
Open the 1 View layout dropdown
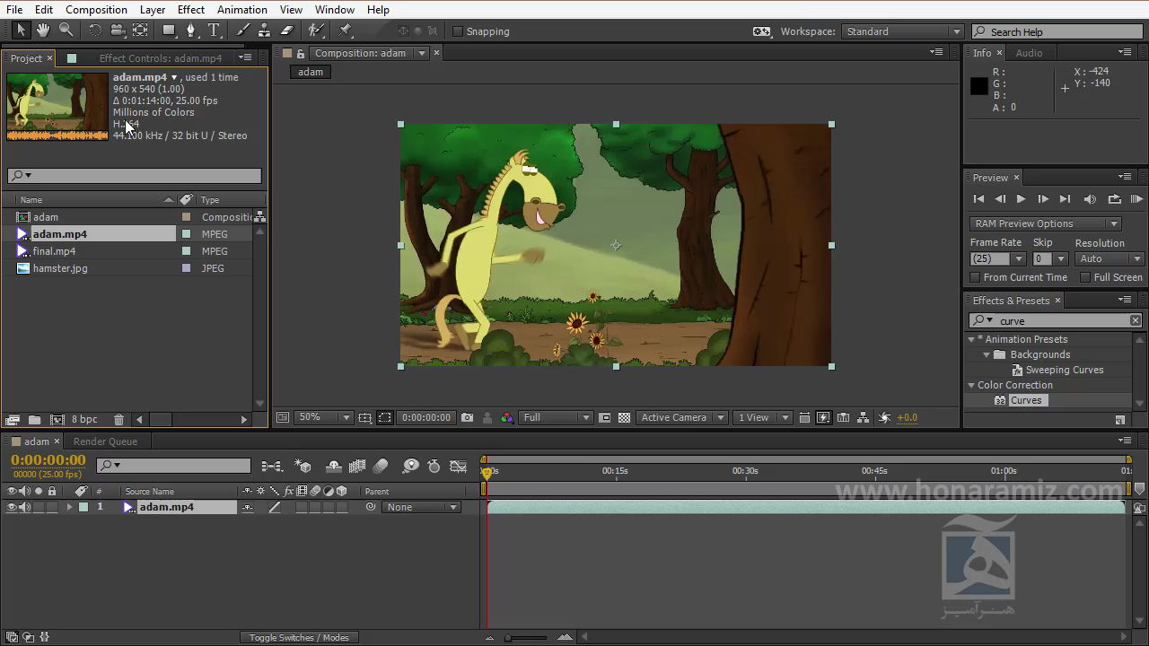point(763,417)
